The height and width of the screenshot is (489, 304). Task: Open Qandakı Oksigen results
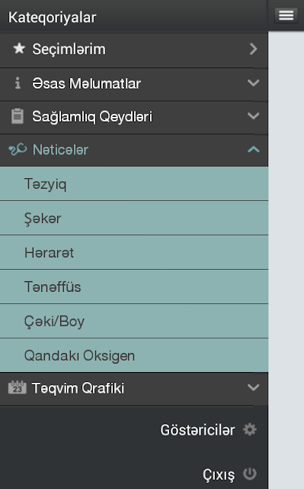pyautogui.click(x=134, y=355)
